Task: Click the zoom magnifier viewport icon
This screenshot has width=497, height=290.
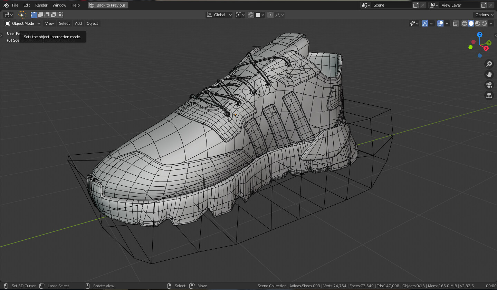Action: tap(489, 64)
